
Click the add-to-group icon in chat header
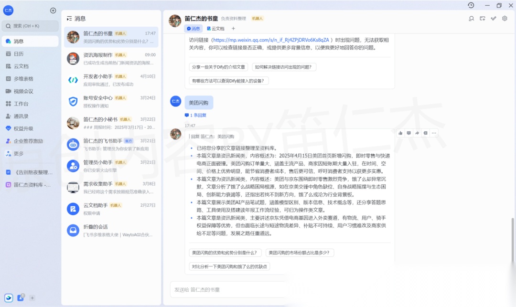[x=483, y=19]
